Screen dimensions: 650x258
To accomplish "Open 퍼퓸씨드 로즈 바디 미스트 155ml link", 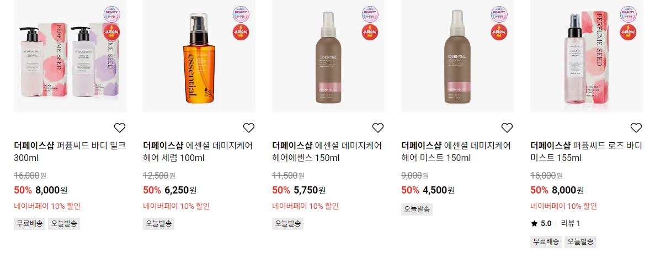I will pos(586,152).
